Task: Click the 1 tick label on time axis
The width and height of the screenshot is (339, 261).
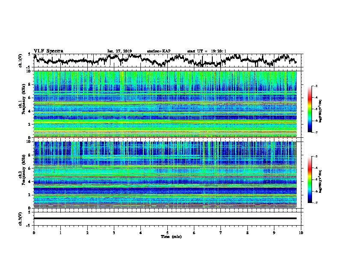Action: (x=60, y=233)
